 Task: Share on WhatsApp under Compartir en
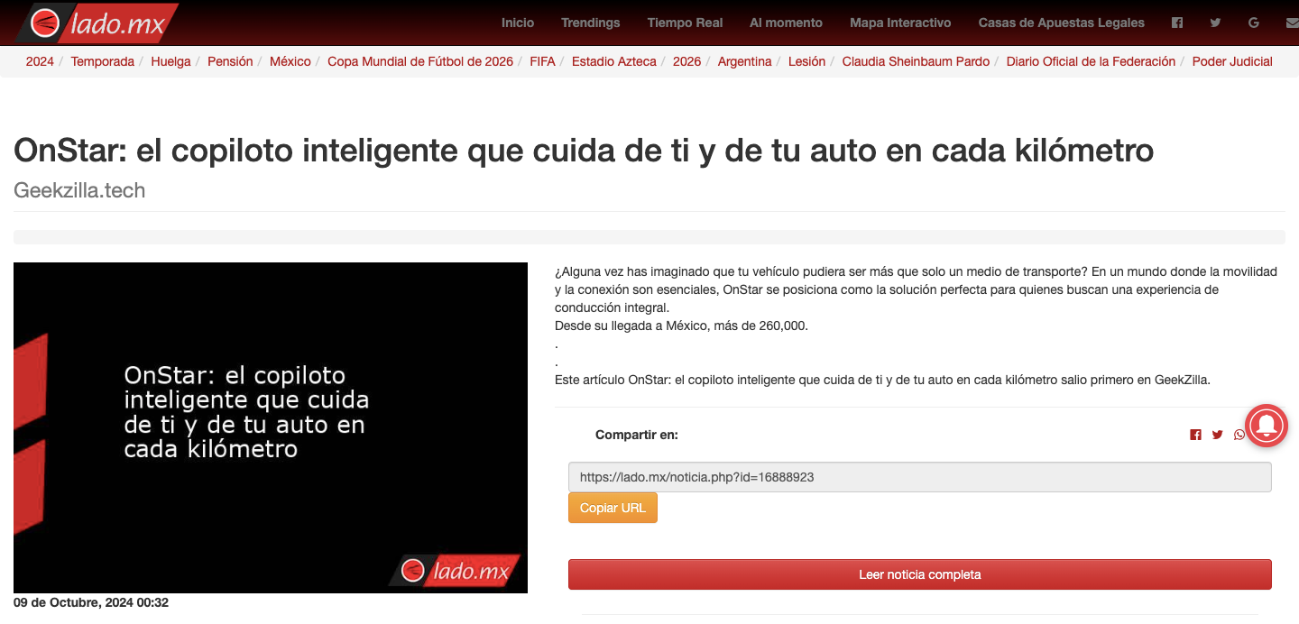[1239, 435]
